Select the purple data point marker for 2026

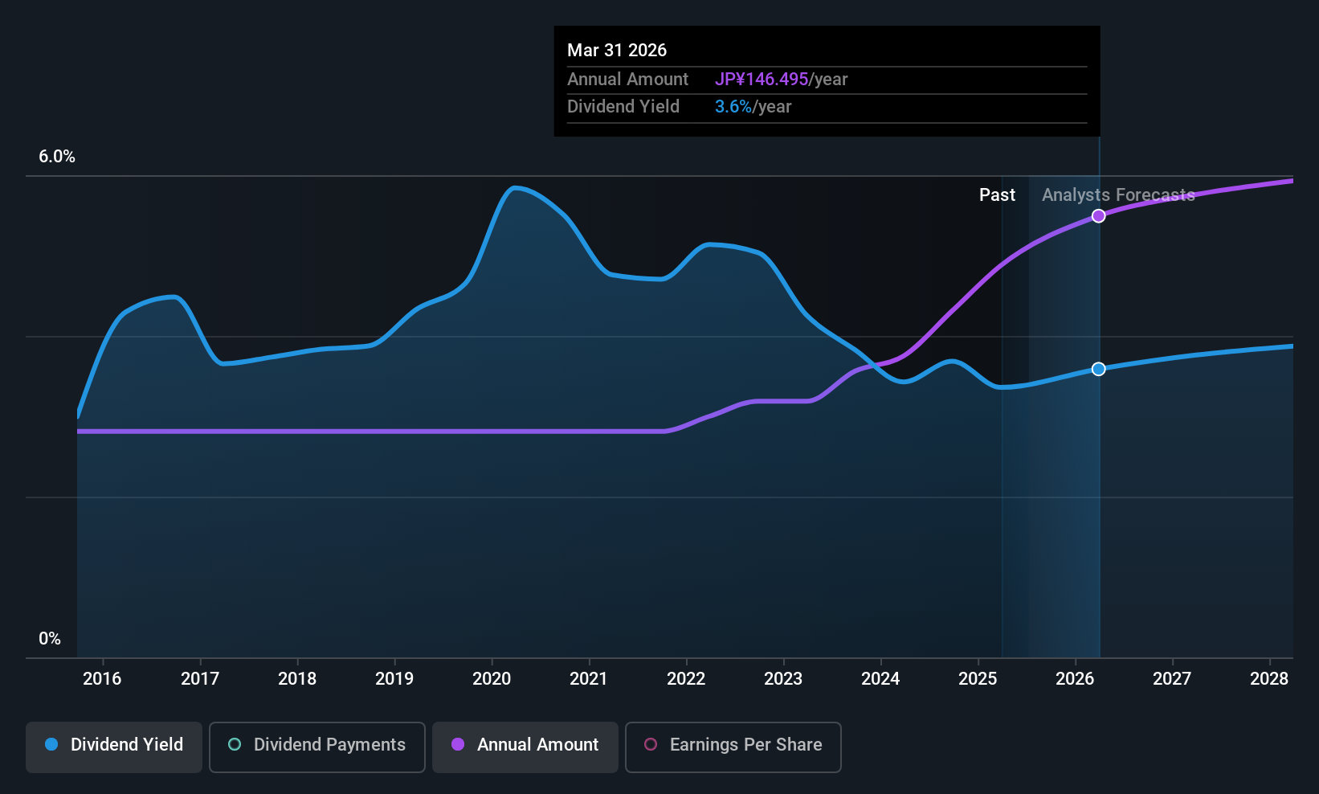click(1099, 216)
